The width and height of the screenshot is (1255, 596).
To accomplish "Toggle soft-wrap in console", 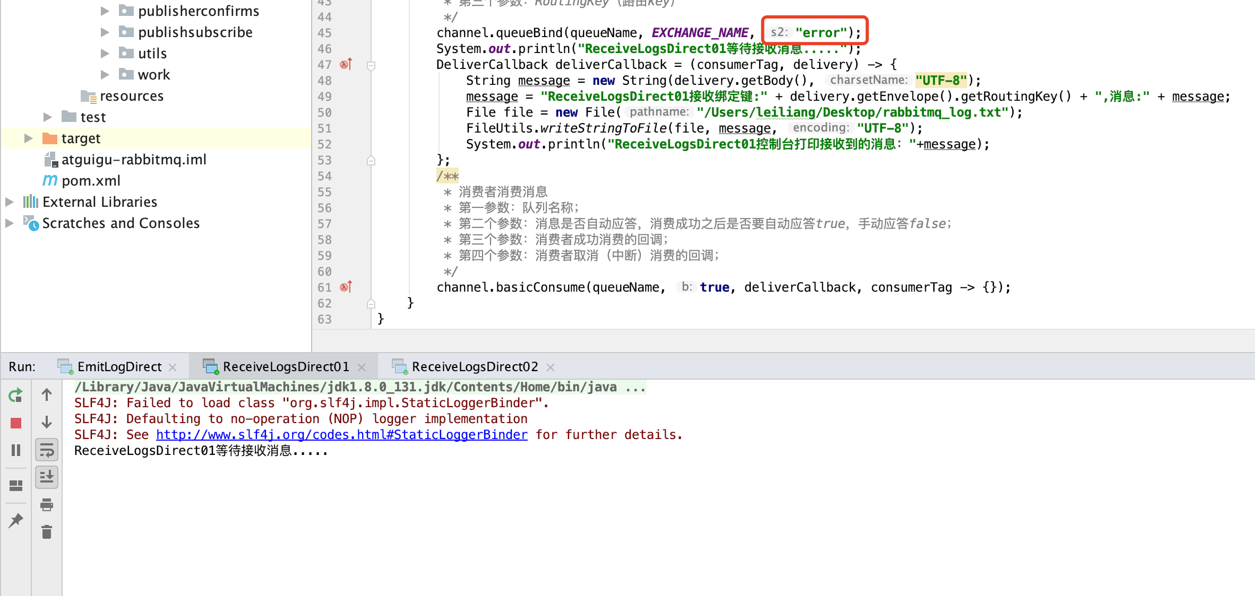I will pyautogui.click(x=47, y=450).
